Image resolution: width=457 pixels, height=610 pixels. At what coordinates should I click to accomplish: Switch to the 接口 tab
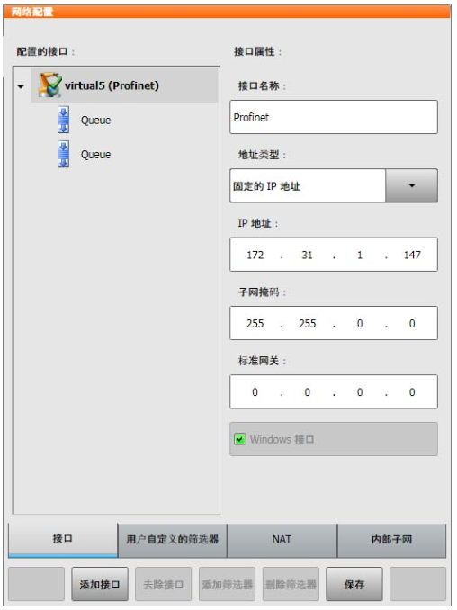pos(63,540)
